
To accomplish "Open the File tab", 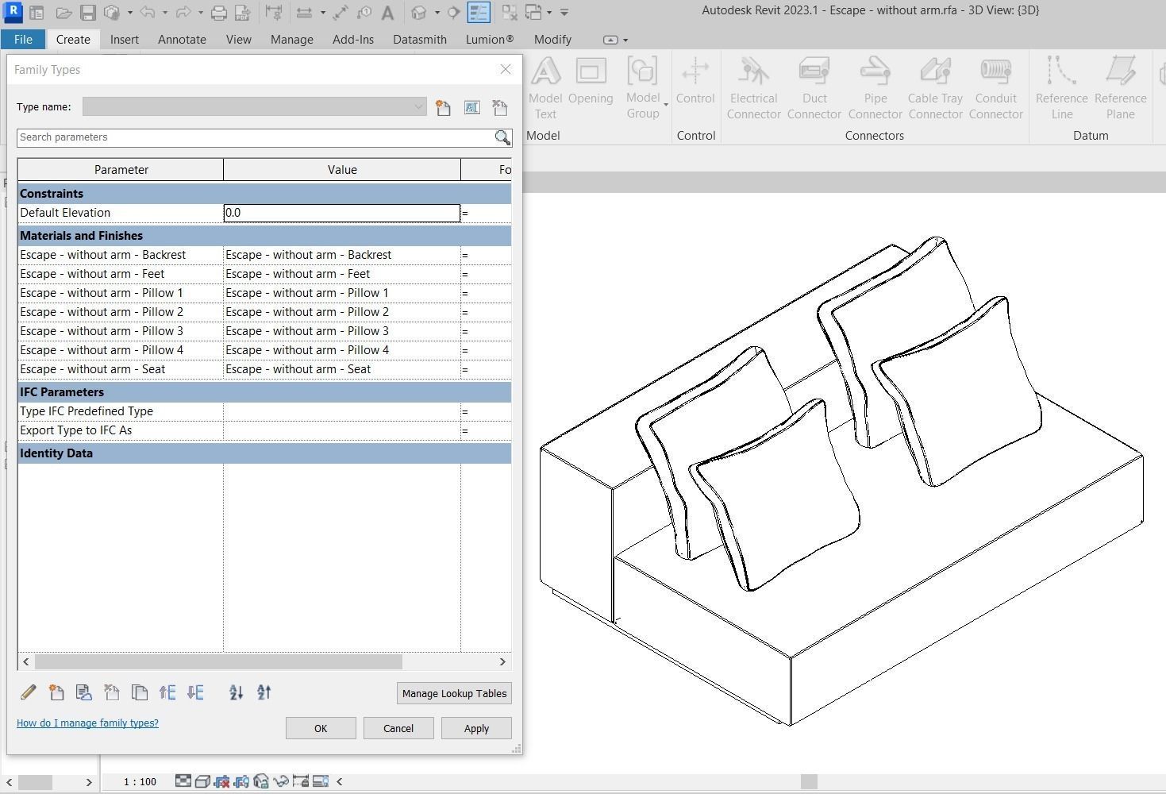I will click(x=23, y=39).
